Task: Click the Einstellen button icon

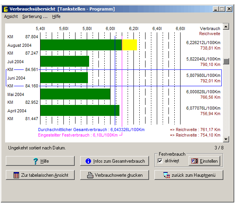Action: [x=195, y=161]
